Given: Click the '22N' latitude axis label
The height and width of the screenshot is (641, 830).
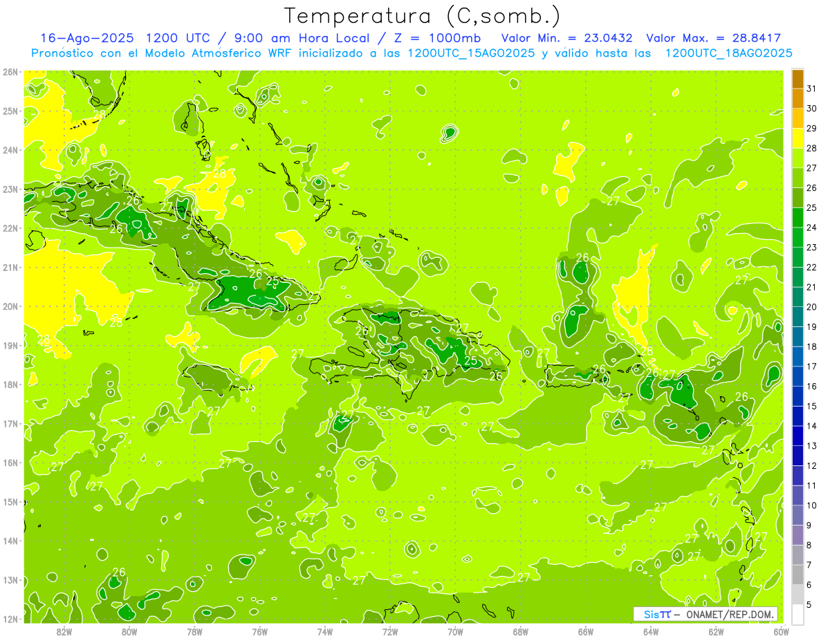Looking at the screenshot, I should pos(10,228).
